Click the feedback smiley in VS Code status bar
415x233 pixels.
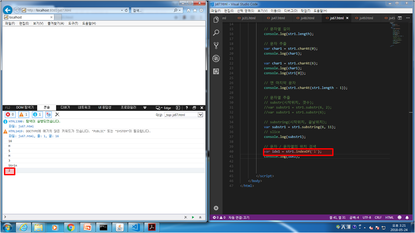coord(400,217)
